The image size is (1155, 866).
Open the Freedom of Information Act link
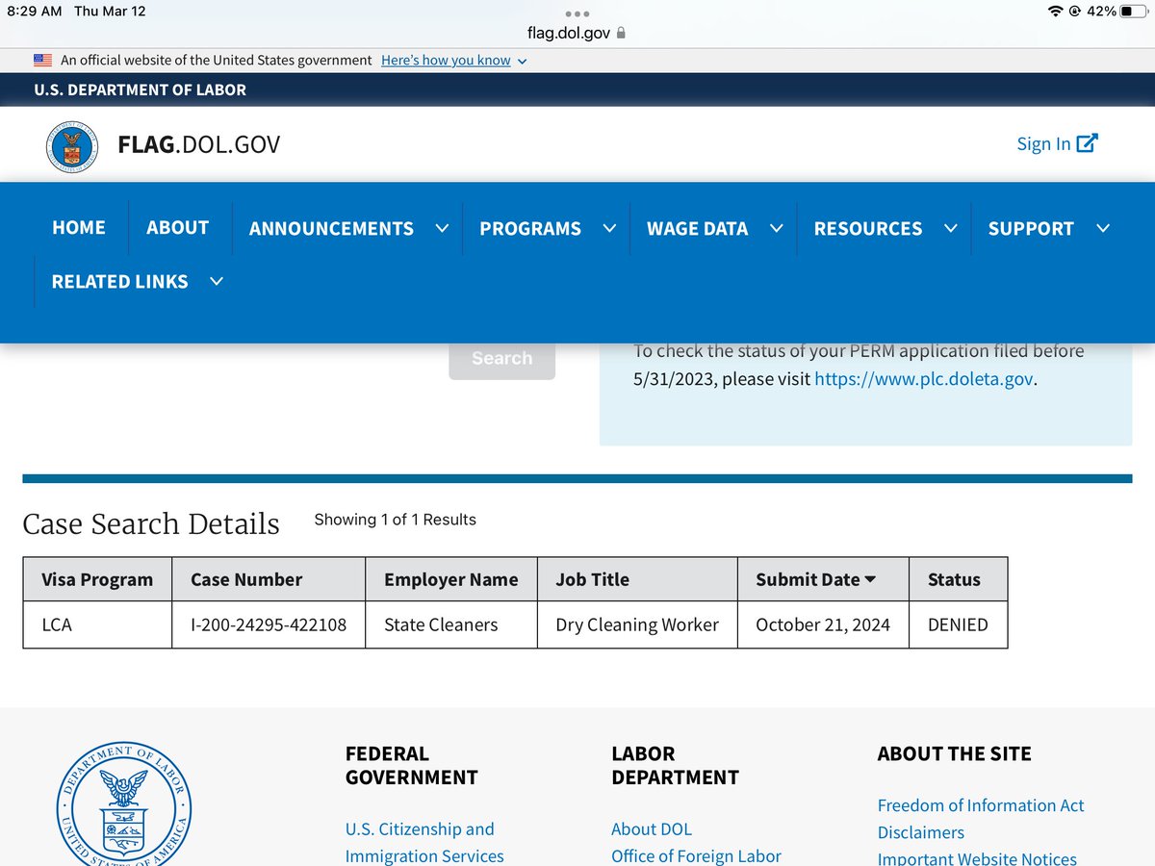[x=981, y=805]
